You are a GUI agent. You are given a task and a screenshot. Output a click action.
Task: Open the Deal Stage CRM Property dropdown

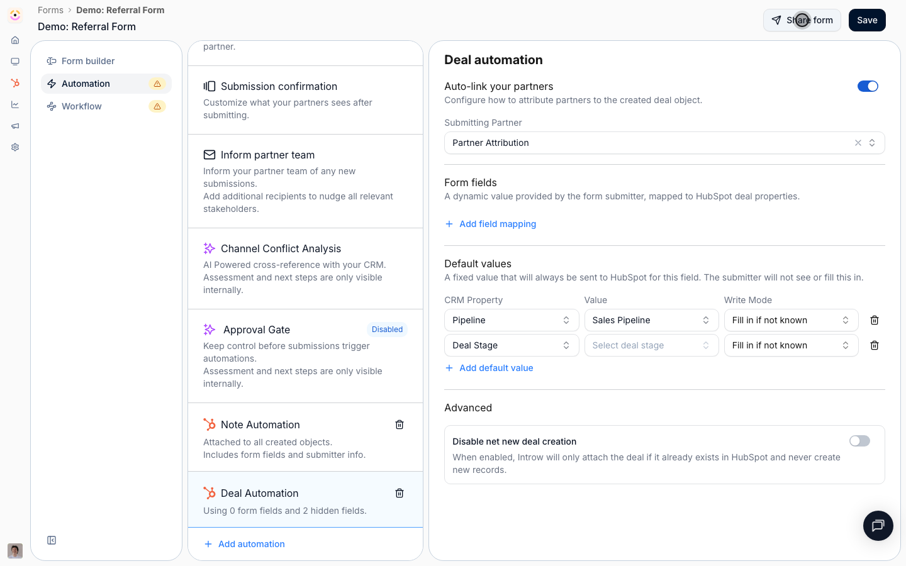(x=512, y=345)
